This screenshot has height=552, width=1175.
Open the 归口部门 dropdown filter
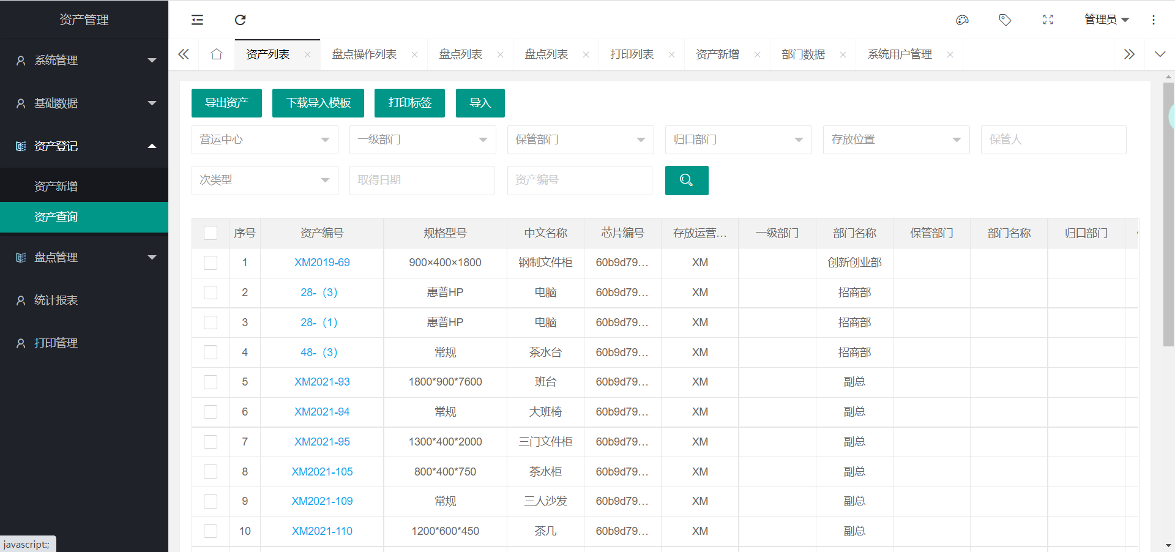[x=739, y=140]
